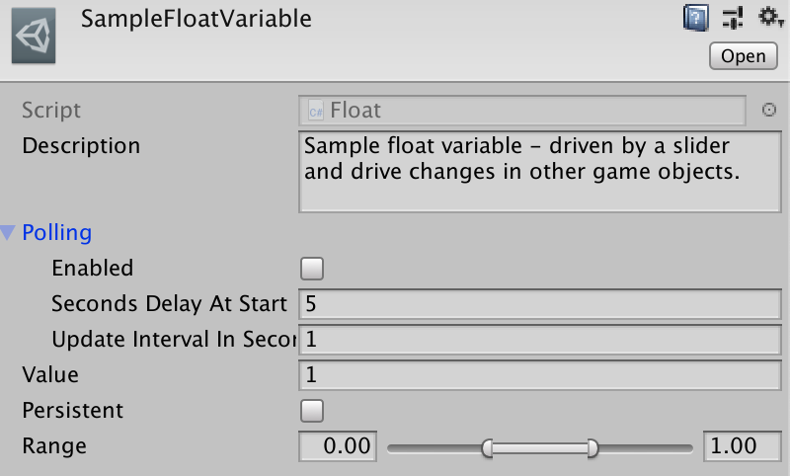
Task: Open the help reference book icon
Action: point(696,18)
